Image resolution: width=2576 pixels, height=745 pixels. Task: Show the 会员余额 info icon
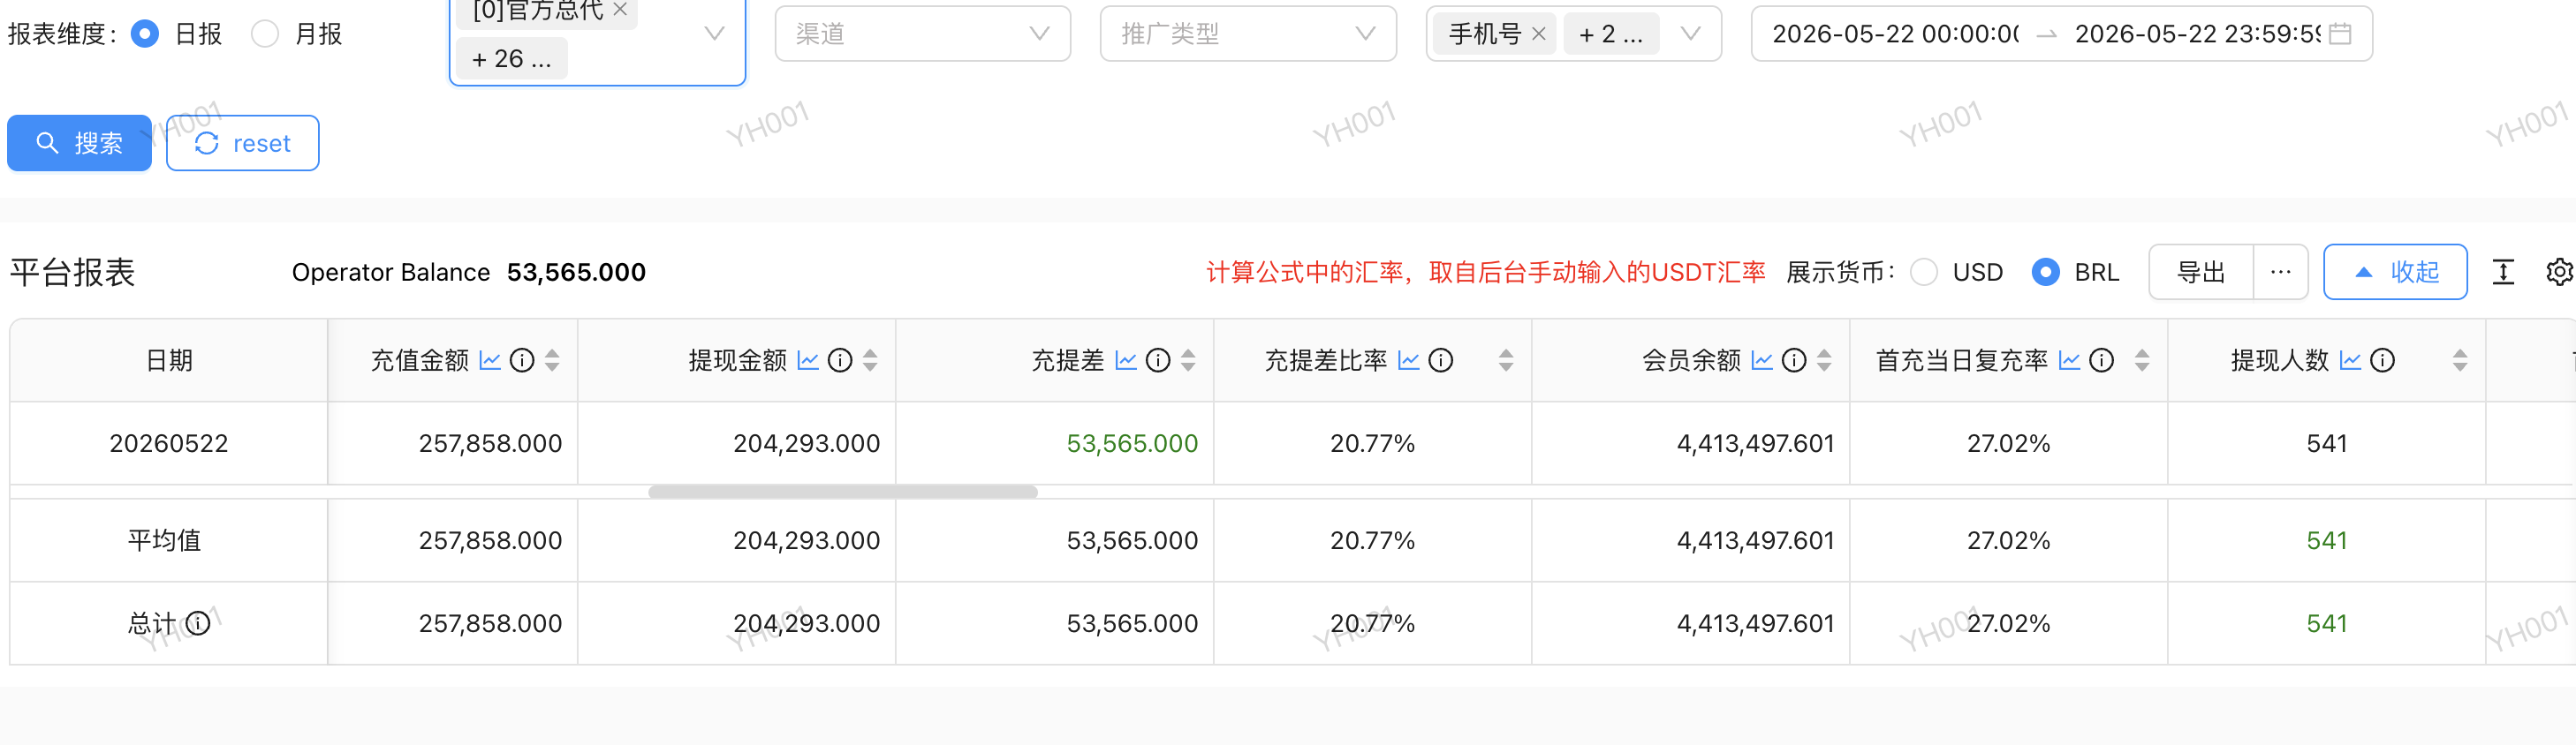[x=1794, y=360]
